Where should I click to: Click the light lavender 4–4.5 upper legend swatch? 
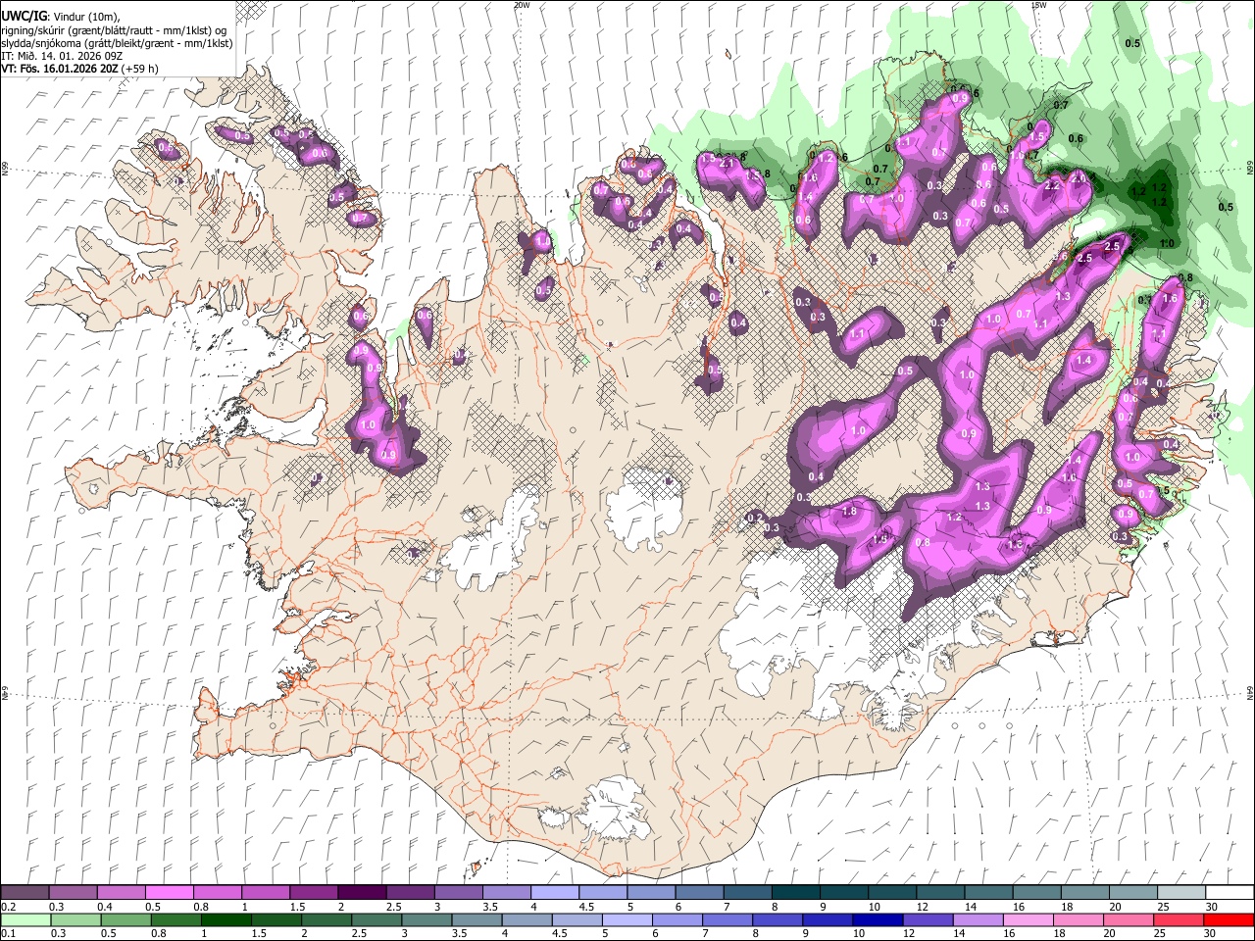[554, 893]
